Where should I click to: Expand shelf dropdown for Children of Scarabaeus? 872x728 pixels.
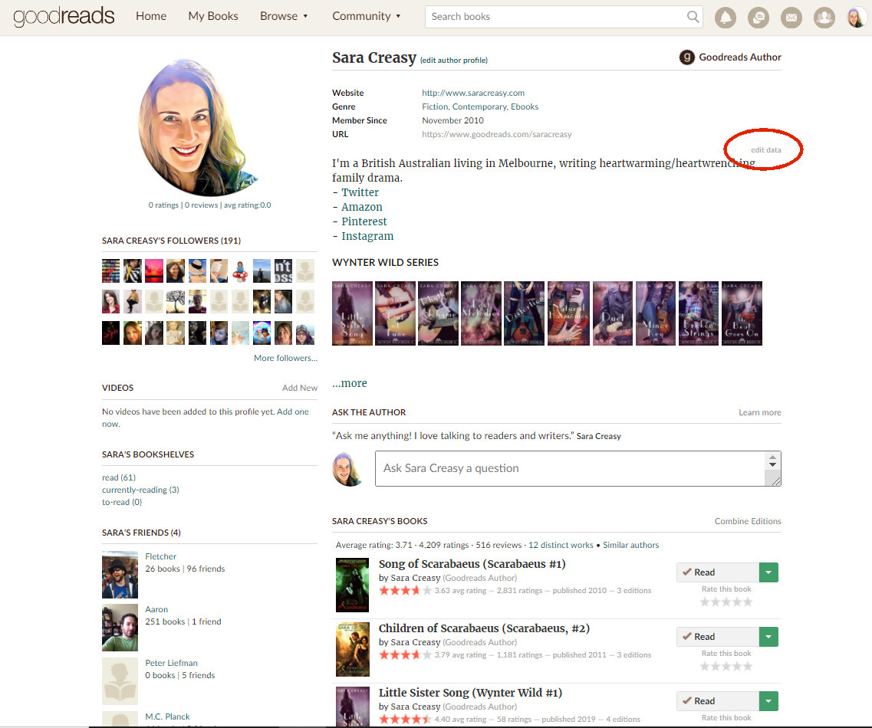[x=768, y=637]
